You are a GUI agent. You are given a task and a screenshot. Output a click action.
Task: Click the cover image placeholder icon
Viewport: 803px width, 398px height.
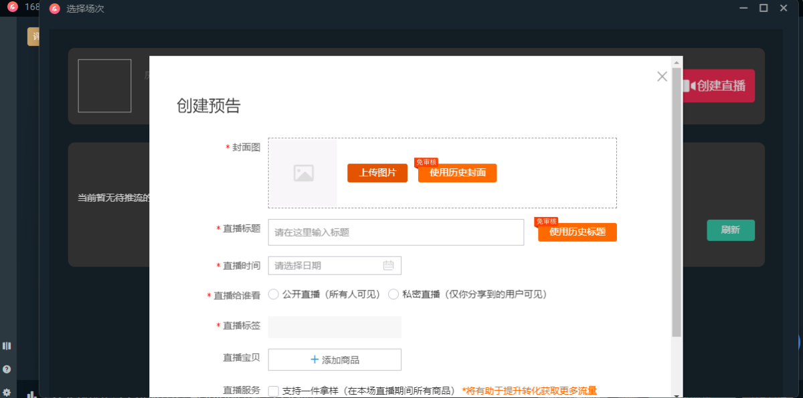[x=303, y=173]
